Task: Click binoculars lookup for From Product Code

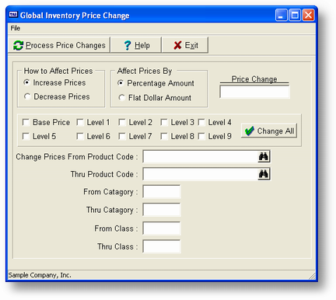Action: pyautogui.click(x=264, y=156)
